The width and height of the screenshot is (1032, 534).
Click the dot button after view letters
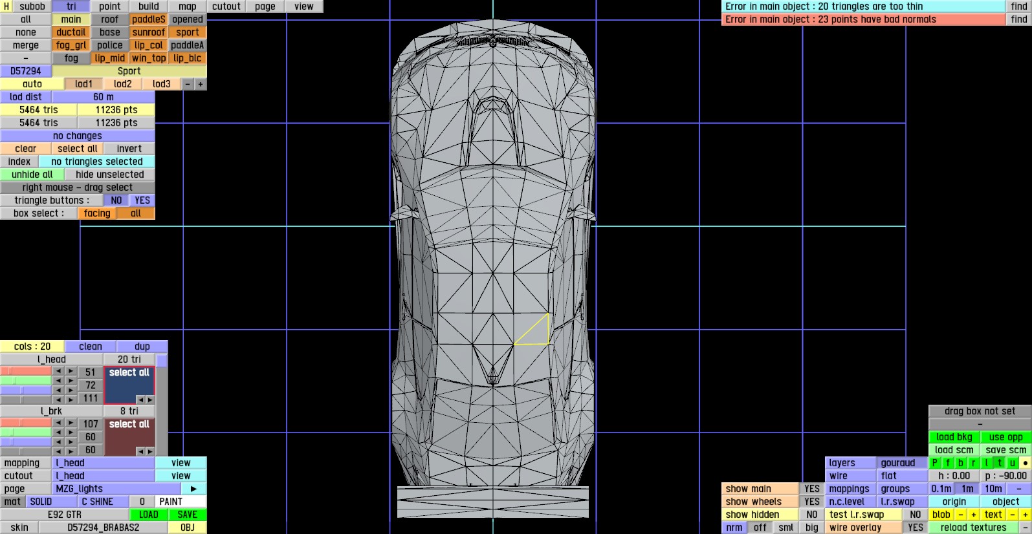pos(1026,463)
